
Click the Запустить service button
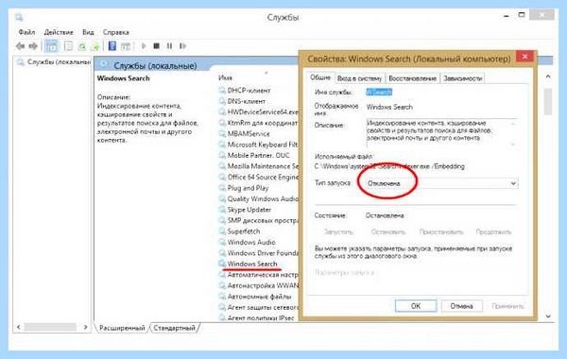[x=339, y=231]
